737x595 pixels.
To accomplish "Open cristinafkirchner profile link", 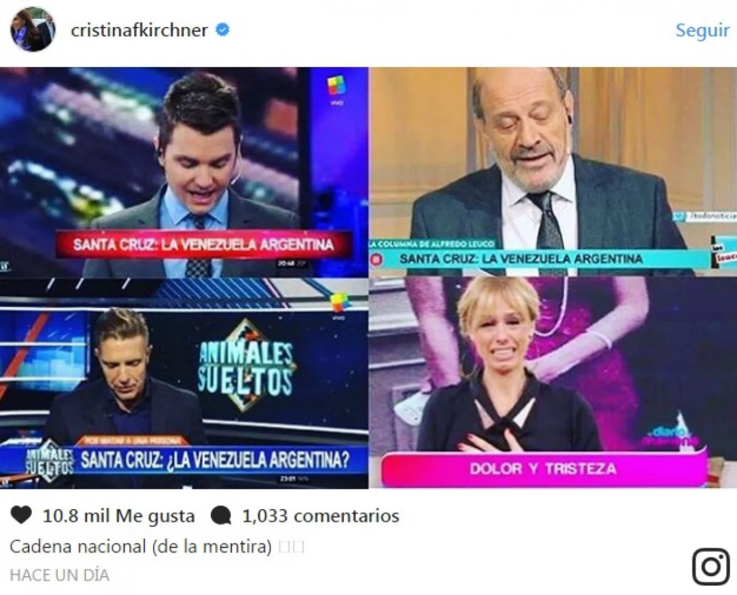I will point(139,30).
